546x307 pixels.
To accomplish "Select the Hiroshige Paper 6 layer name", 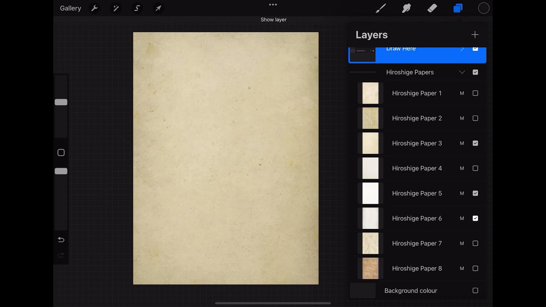I will point(417,218).
